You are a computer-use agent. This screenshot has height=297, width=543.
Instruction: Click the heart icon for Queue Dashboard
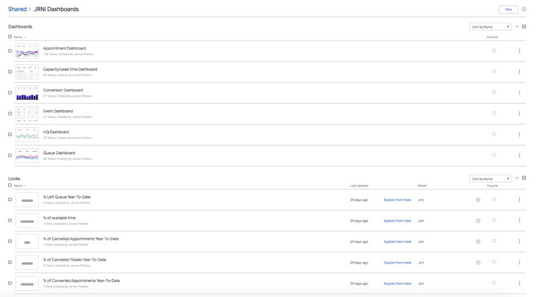(494, 155)
